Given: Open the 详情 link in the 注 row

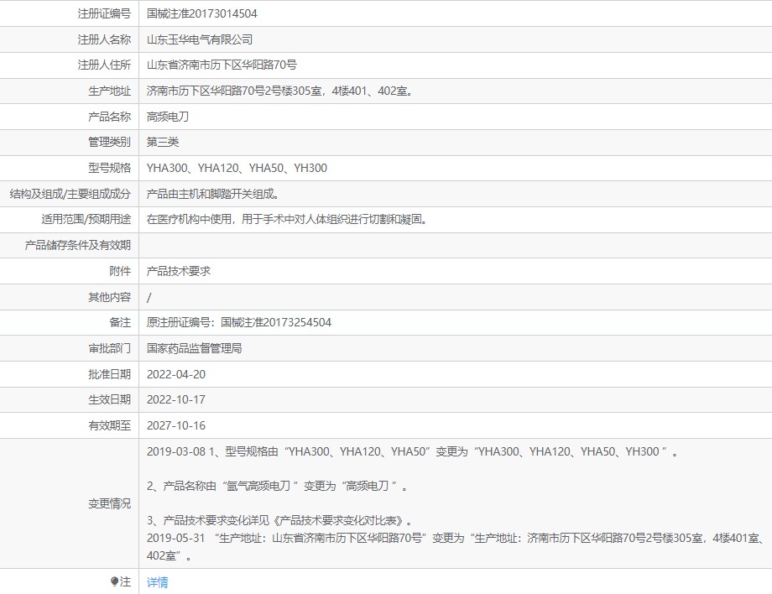Looking at the screenshot, I should (x=157, y=582).
